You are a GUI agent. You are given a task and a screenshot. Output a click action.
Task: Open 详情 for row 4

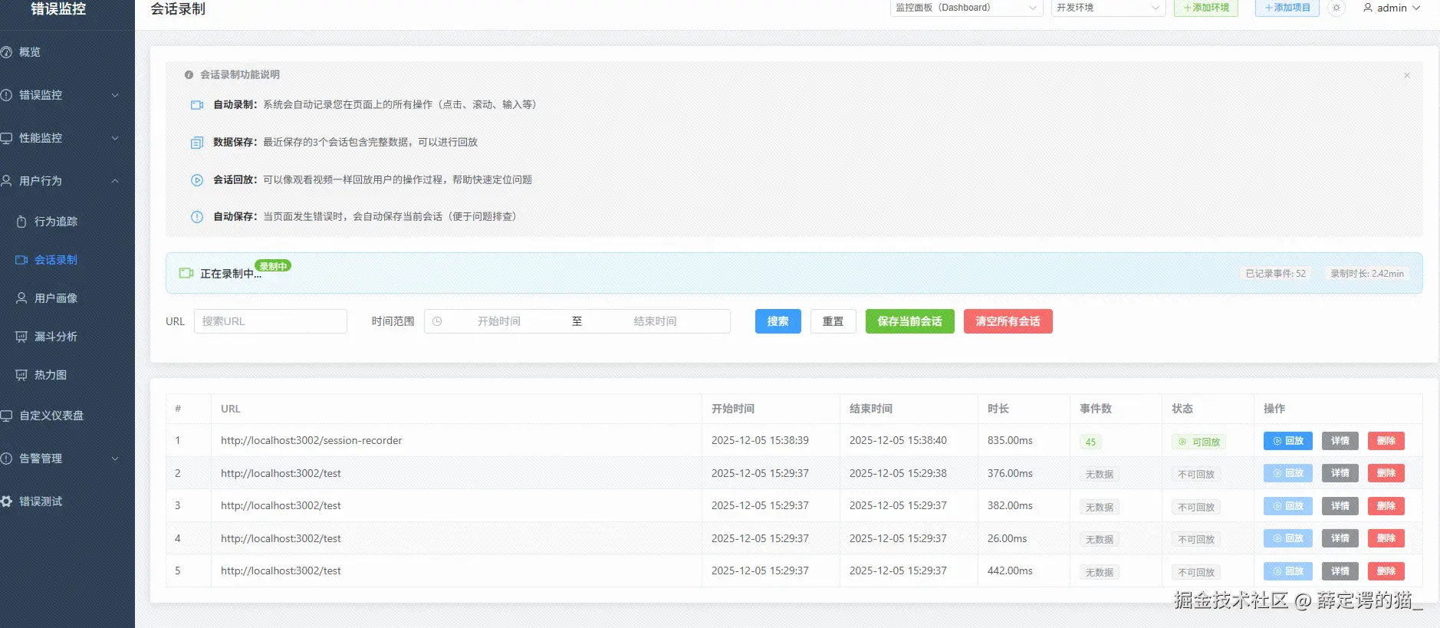1340,538
